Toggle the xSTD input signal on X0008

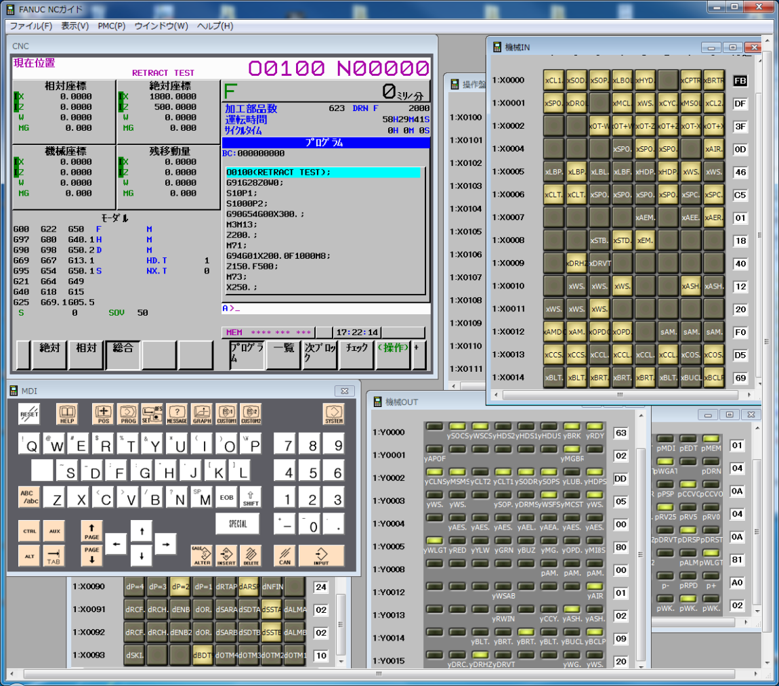point(622,240)
